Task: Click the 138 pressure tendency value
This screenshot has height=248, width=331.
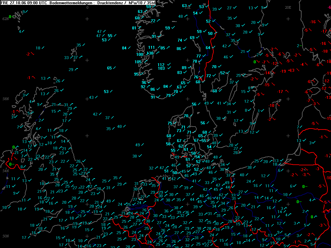Action: point(150,53)
